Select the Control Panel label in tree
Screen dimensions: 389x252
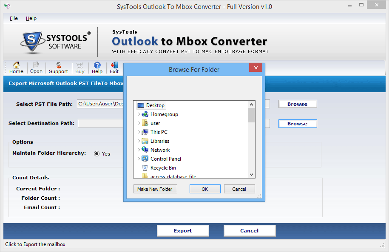166,159
